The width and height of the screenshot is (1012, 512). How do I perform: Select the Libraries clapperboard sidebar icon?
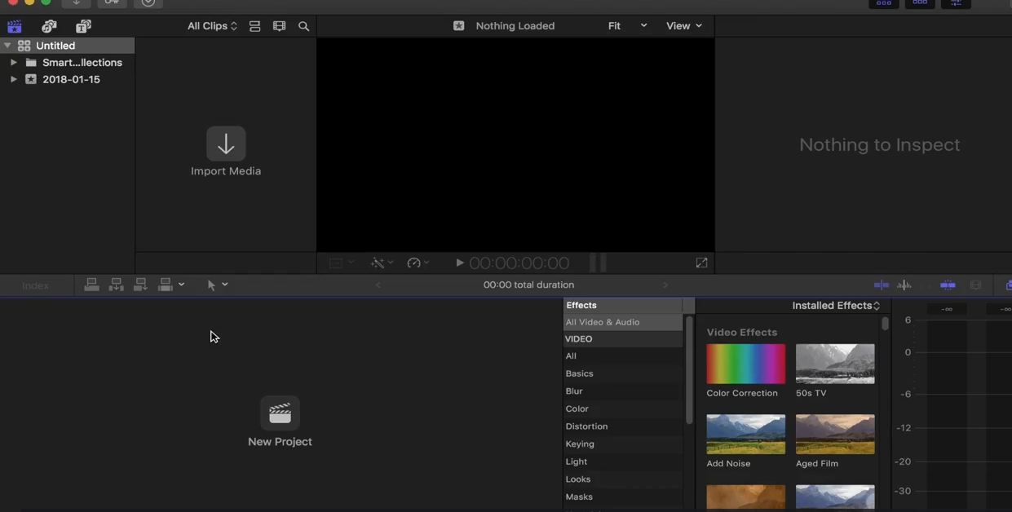pyautogui.click(x=14, y=25)
